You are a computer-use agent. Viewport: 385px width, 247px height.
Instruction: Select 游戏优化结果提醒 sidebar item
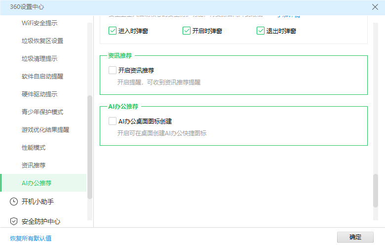(x=45, y=130)
